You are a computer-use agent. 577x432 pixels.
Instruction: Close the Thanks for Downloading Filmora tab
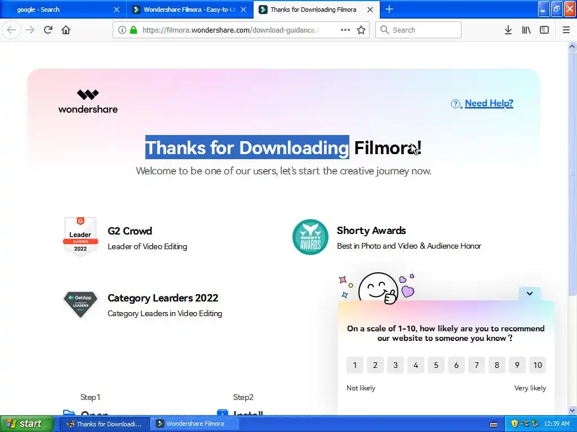pyautogui.click(x=370, y=10)
